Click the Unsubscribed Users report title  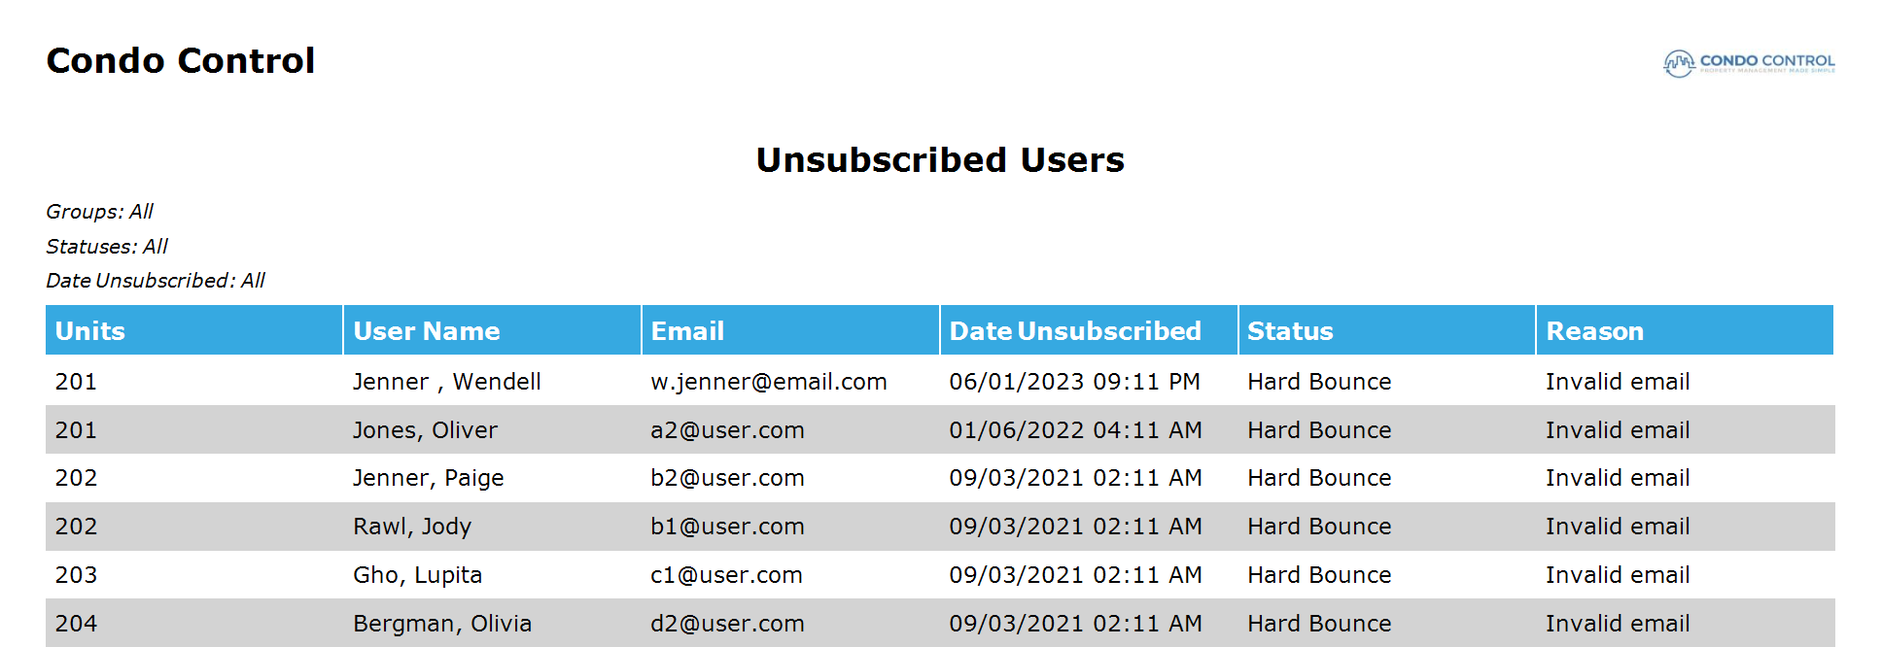(940, 159)
